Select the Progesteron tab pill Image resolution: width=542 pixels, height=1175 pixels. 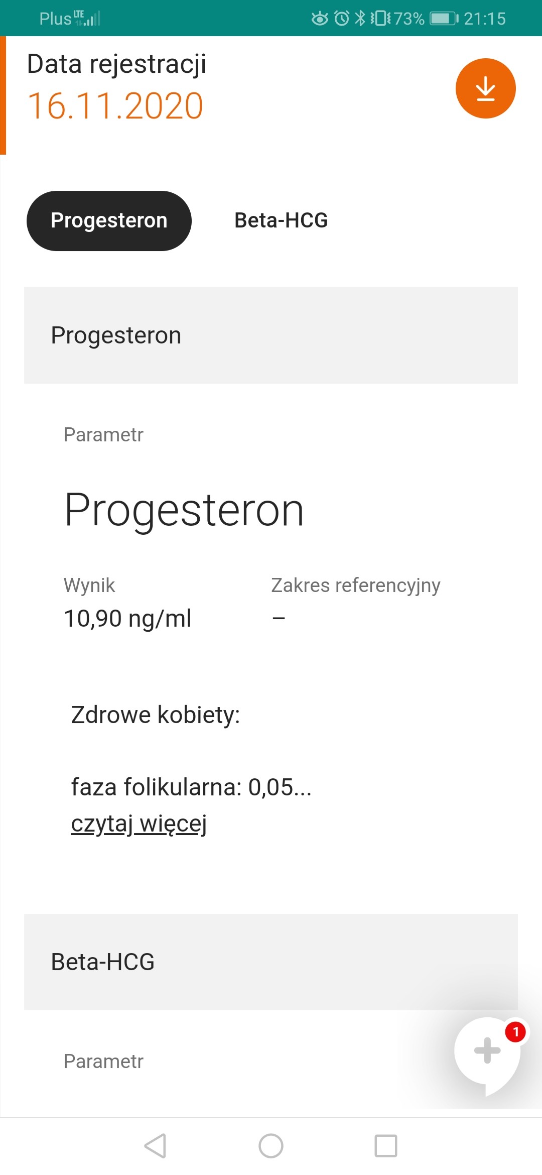click(x=109, y=221)
